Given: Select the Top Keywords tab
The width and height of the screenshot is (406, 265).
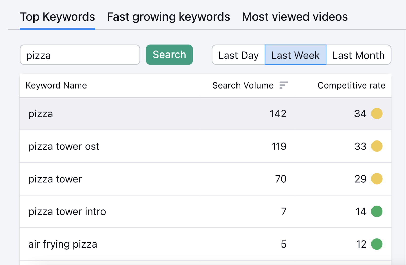Looking at the screenshot, I should pos(57,16).
